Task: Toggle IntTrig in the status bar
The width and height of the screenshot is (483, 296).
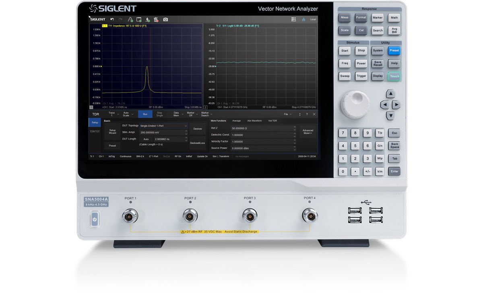Action: point(111,156)
